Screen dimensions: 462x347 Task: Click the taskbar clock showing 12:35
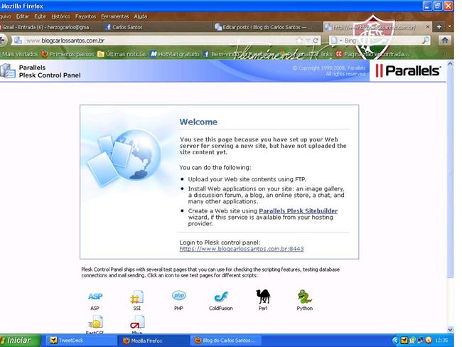click(441, 341)
